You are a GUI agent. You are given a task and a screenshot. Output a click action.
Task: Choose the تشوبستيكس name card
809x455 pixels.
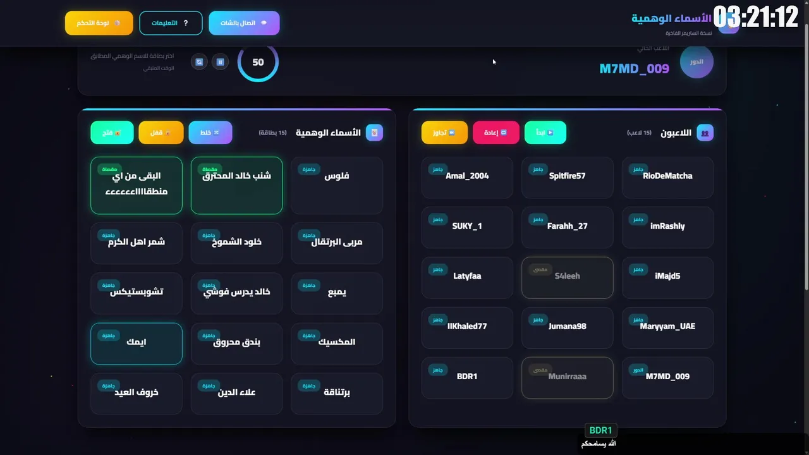[x=137, y=293]
